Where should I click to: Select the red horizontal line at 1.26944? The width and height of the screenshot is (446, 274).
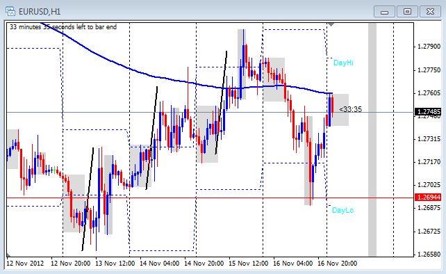[x=210, y=198]
